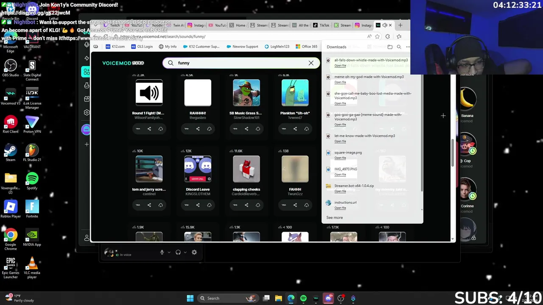The width and height of the screenshot is (543, 305).
Task: Open a new browser tab
Action: [x=400, y=25]
